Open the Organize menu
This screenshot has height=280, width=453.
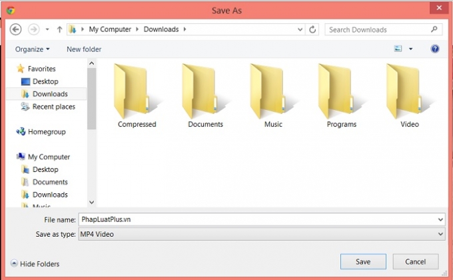point(32,49)
